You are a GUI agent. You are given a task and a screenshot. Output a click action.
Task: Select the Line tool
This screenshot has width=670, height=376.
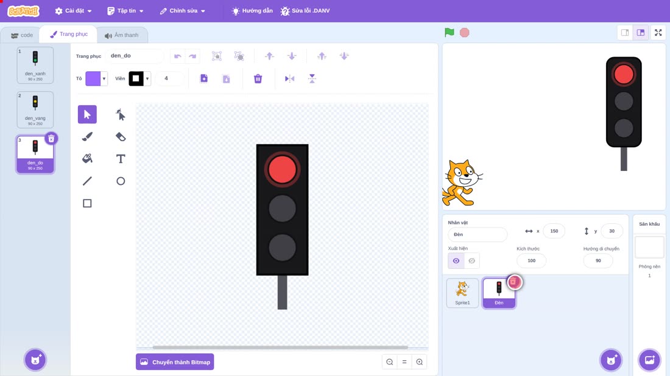87,181
